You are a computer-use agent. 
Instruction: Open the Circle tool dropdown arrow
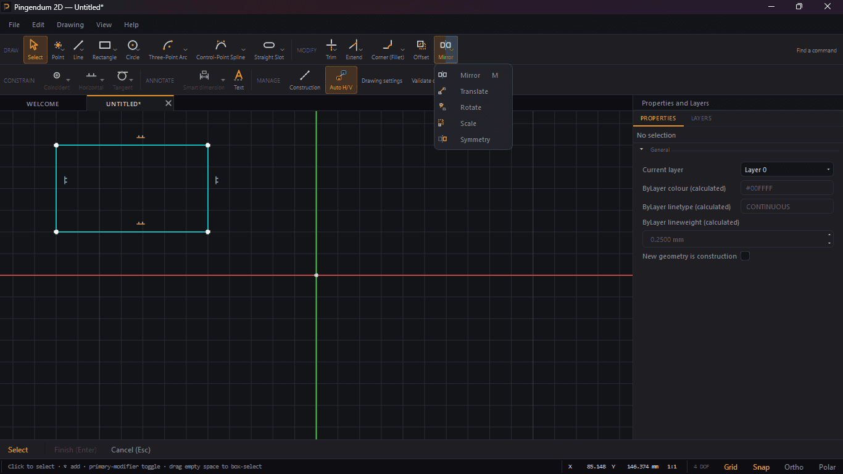click(x=139, y=49)
